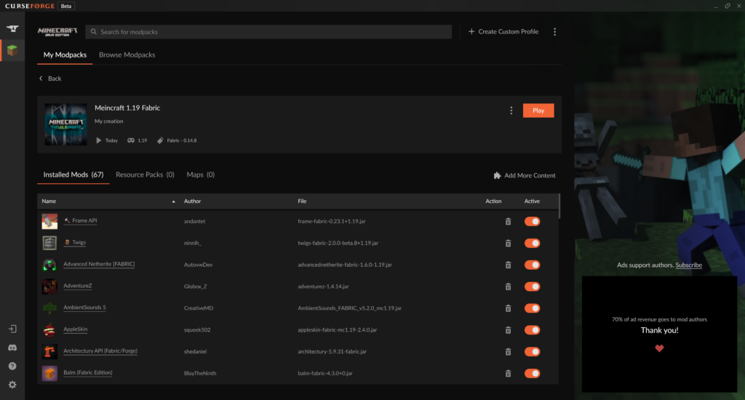Delete the Architectury API mod
The width and height of the screenshot is (745, 400).
coord(508,352)
